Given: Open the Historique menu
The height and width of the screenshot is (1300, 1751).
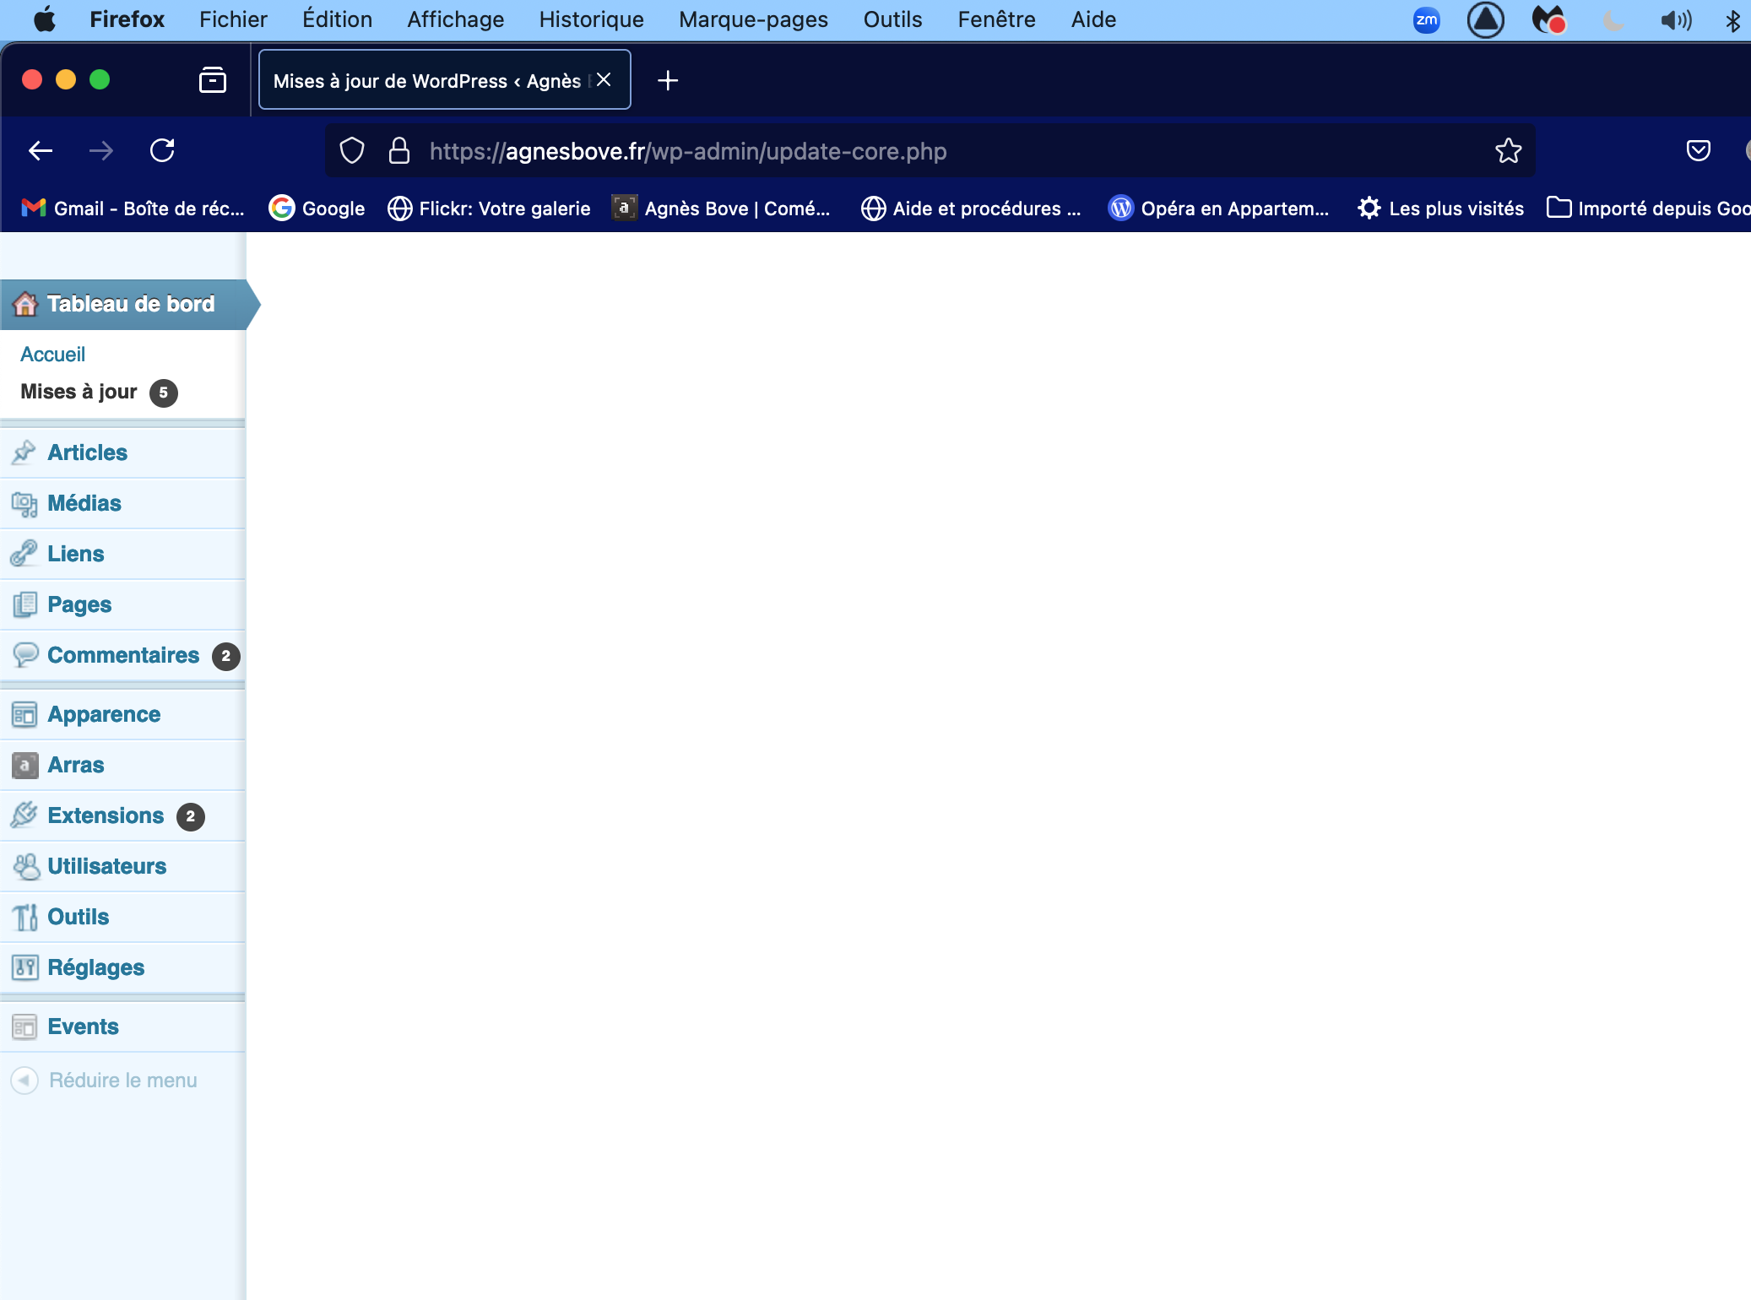Looking at the screenshot, I should (x=591, y=19).
